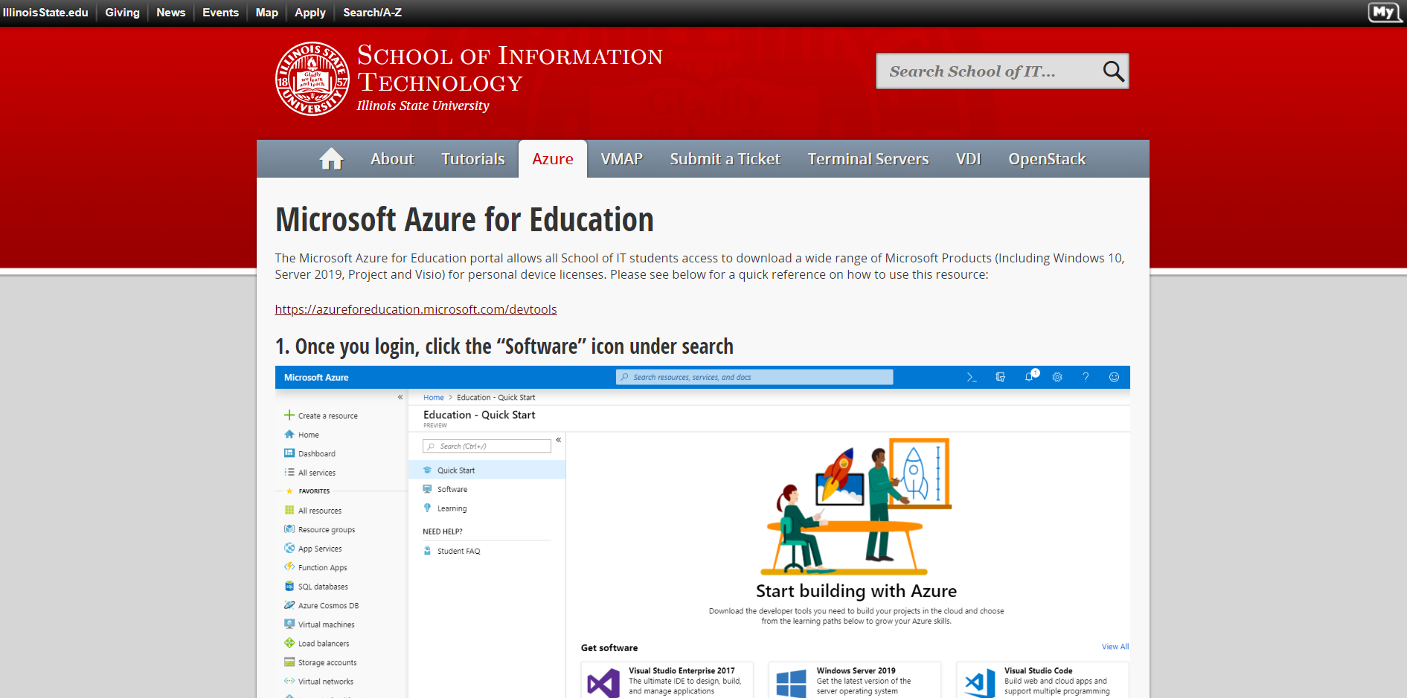This screenshot has height=698, width=1407.
Task: Open the OpenStack menu item
Action: [1047, 159]
